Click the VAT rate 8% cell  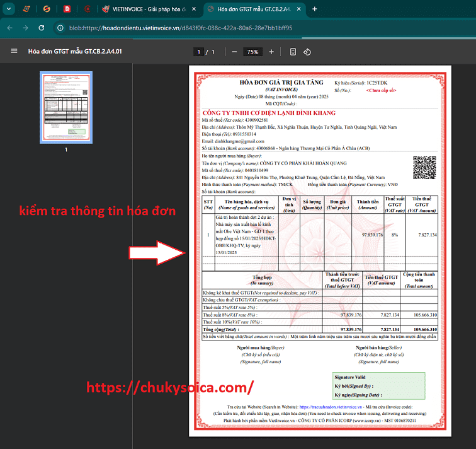click(x=394, y=235)
